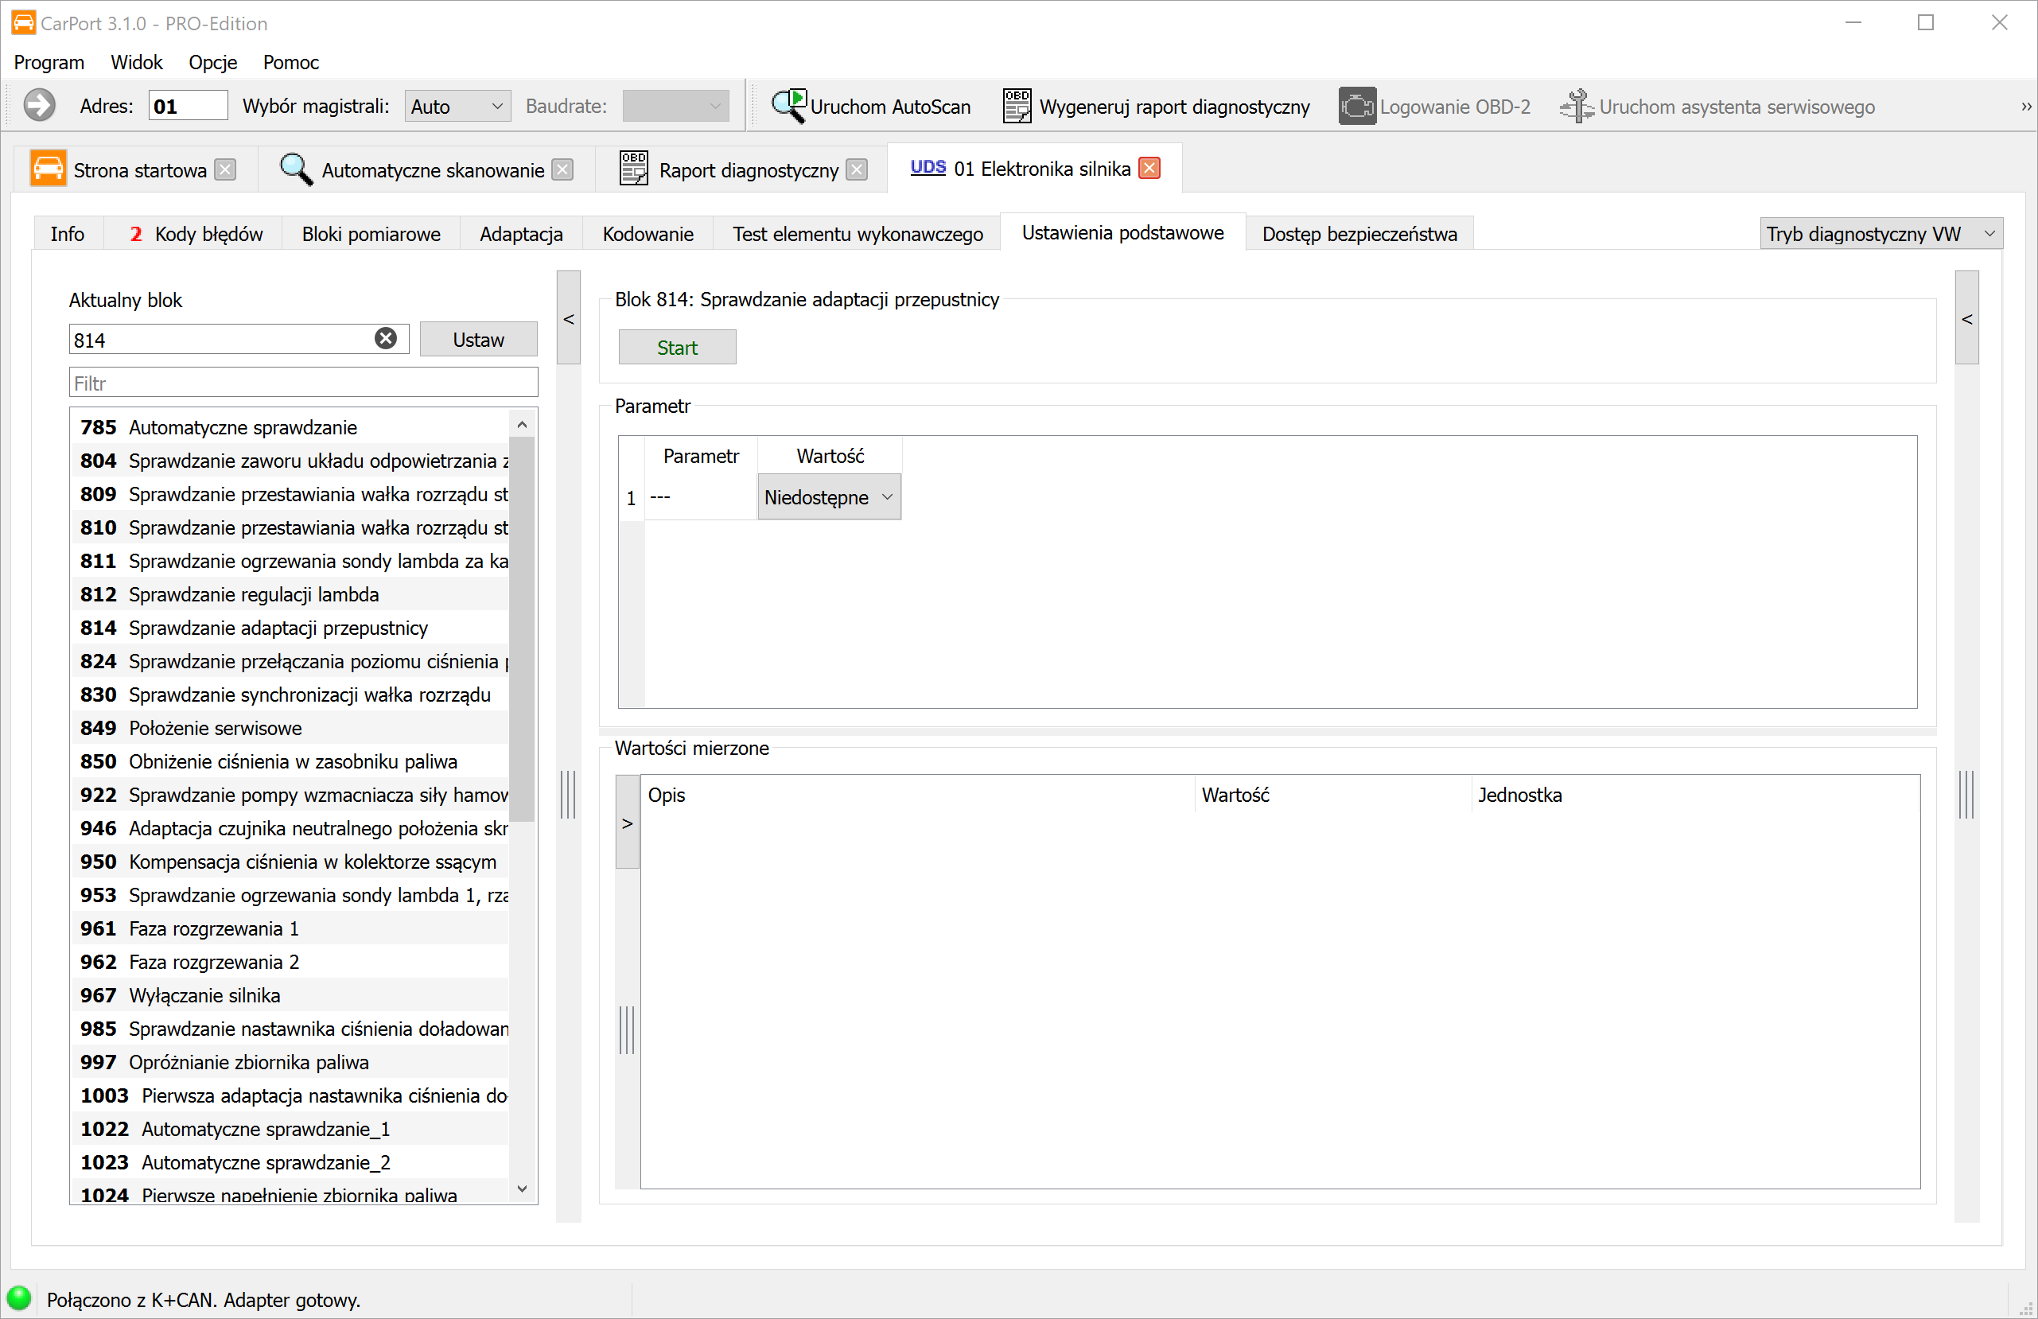Open the Tryb diagnostyczny VW dropdown
2038x1319 pixels.
pos(1880,234)
